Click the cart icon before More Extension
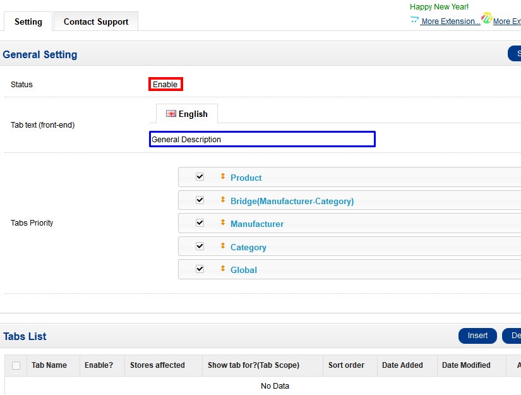This screenshot has height=395, width=521. click(414, 20)
